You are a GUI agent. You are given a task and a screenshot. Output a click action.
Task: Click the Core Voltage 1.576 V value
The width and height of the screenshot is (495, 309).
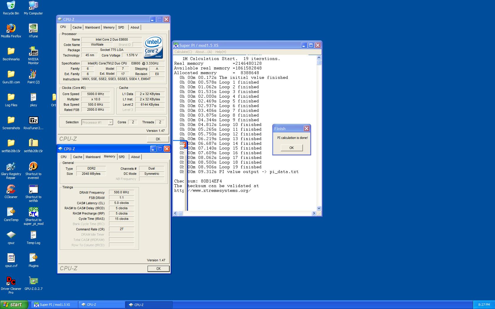tap(132, 55)
